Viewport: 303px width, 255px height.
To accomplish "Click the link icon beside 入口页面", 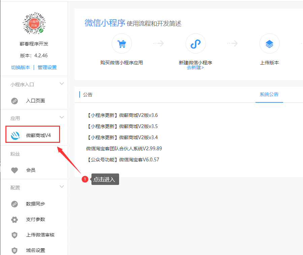I will point(15,101).
